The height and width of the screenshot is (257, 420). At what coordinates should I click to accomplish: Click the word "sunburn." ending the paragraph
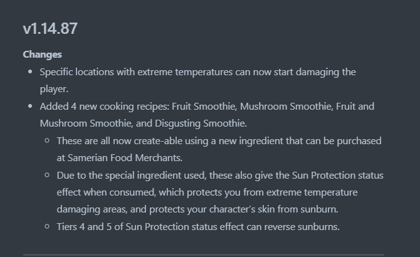click(319, 209)
